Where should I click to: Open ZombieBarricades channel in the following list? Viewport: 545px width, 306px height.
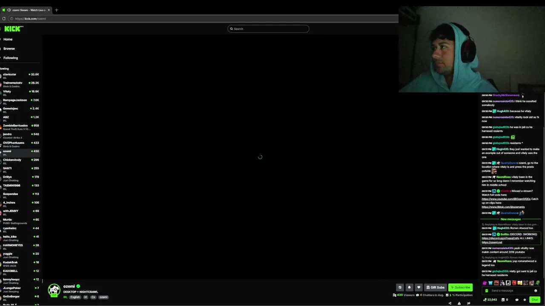[x=20, y=127]
